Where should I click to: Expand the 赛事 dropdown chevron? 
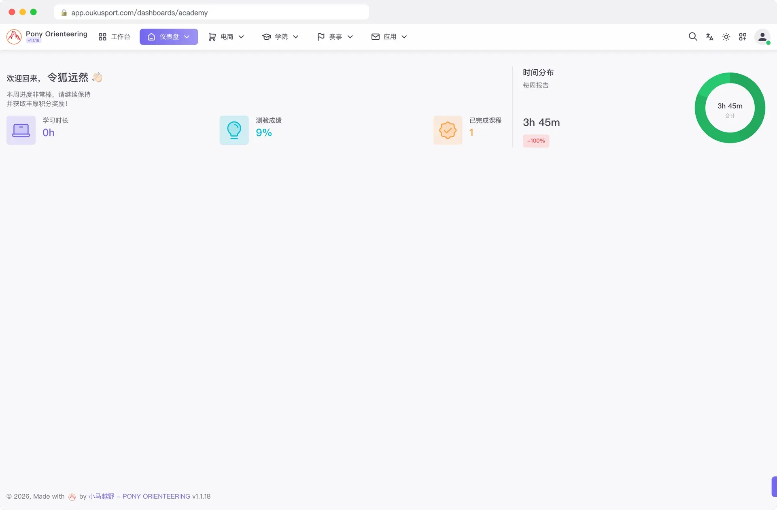click(350, 36)
